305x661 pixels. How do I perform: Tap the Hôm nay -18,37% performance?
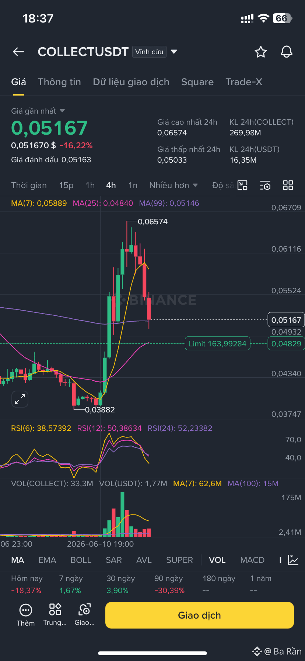click(x=27, y=584)
